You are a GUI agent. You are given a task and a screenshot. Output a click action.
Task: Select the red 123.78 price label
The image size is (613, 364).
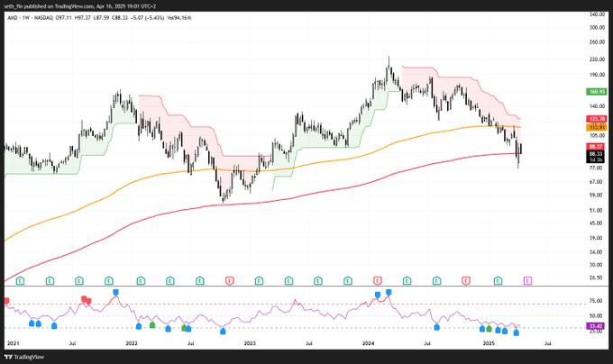click(x=597, y=119)
